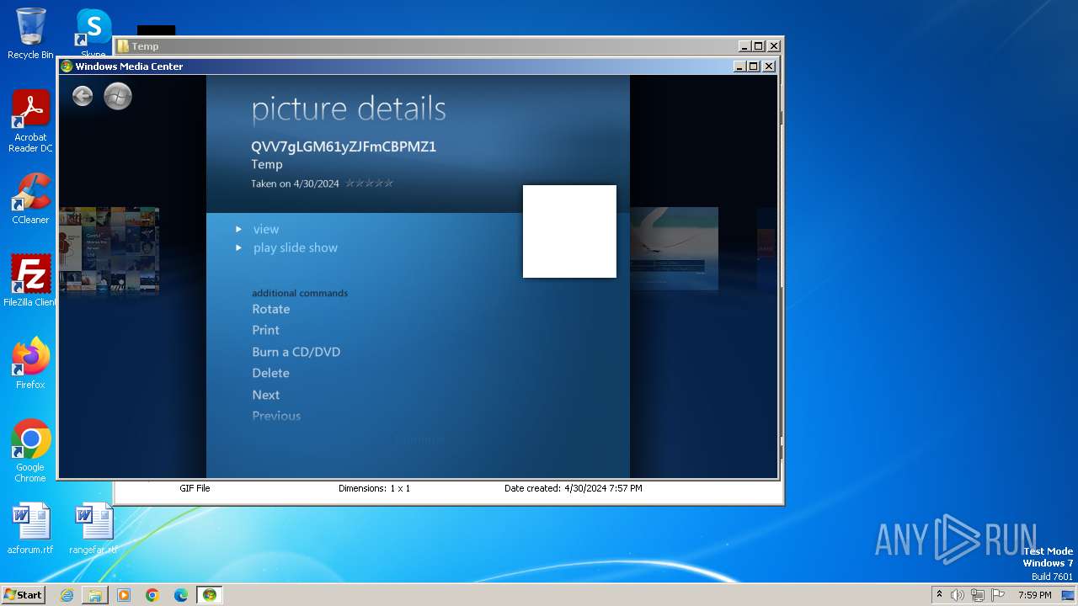Set picture star rating
This screenshot has width=1078, height=606.
[370, 183]
